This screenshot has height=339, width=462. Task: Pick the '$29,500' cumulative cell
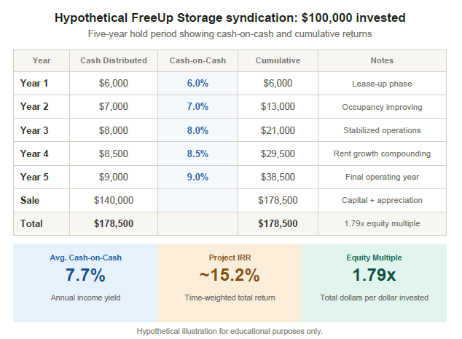pos(278,153)
